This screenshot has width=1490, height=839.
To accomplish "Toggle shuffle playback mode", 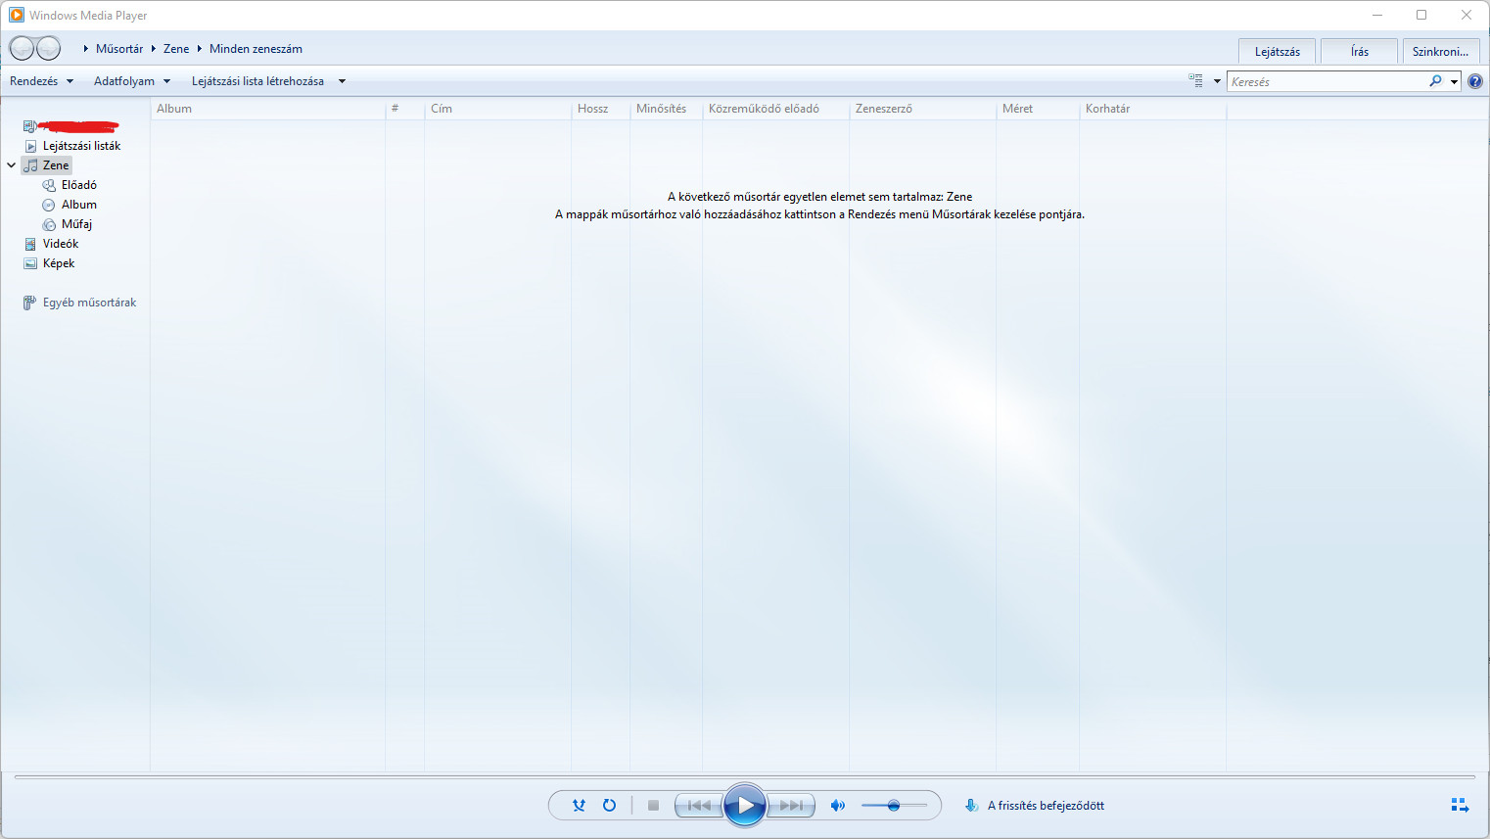I will click(579, 806).
